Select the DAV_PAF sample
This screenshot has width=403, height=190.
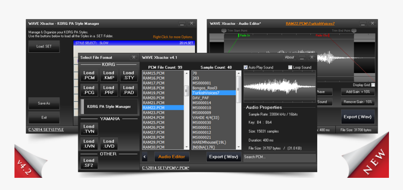214,98
